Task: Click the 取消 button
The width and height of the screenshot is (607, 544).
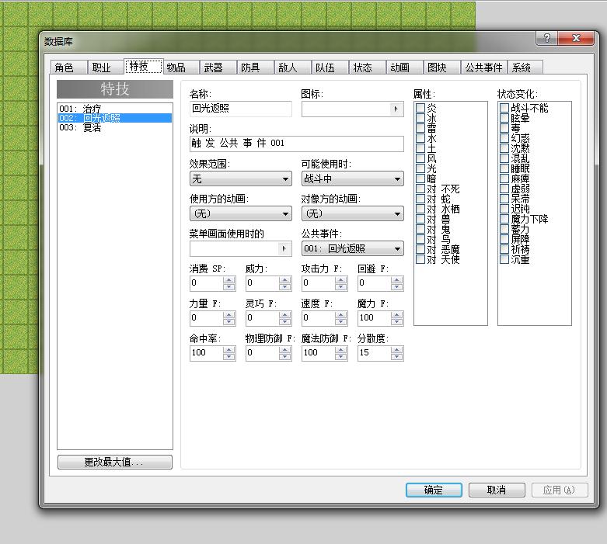Action: (497, 490)
